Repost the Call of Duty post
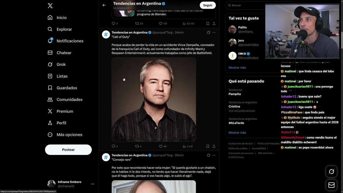This screenshot has width=343, height=193. (138, 146)
